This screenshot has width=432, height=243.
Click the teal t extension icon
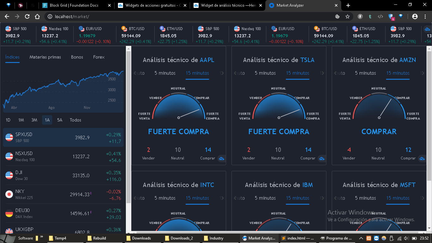pyautogui.click(x=370, y=16)
